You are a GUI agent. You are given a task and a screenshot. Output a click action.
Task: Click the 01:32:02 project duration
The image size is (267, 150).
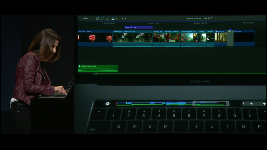(209, 18)
